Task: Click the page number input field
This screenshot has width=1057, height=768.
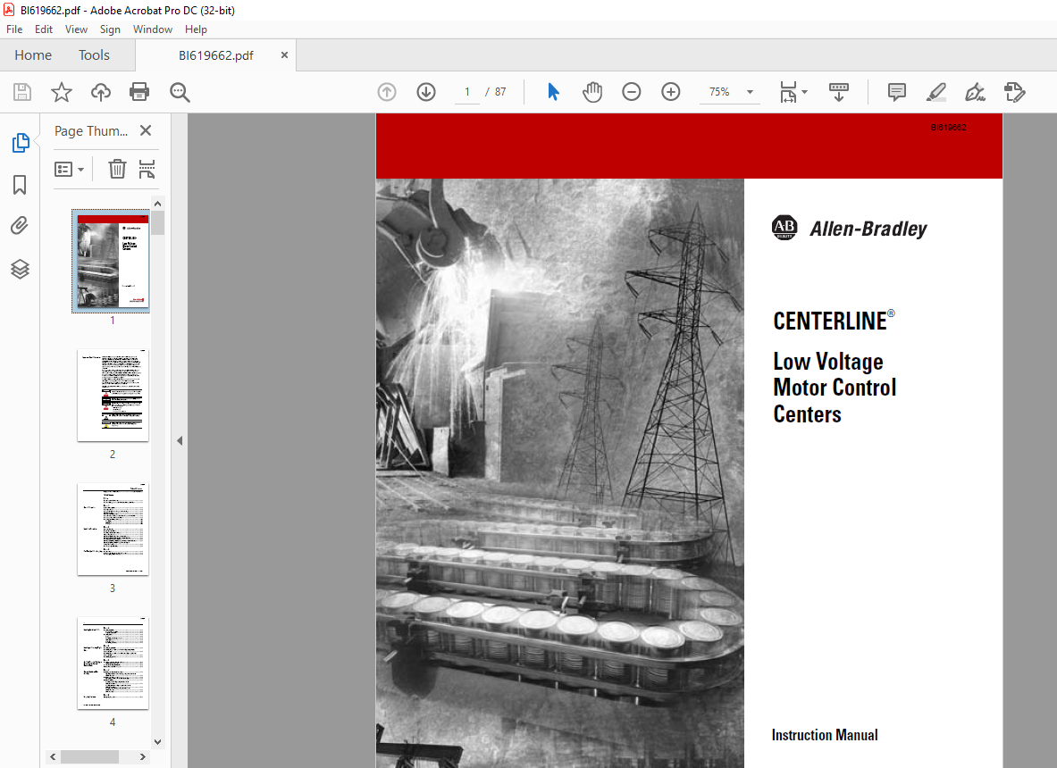Action: 467,92
